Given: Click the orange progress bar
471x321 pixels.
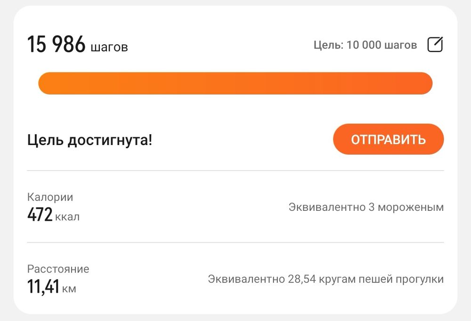Looking at the screenshot, I should 235,83.
